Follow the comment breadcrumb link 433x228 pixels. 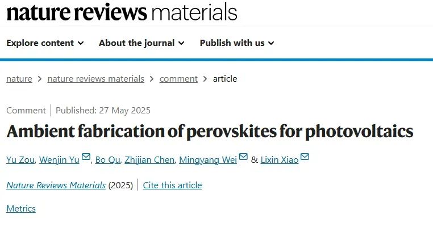coord(178,79)
